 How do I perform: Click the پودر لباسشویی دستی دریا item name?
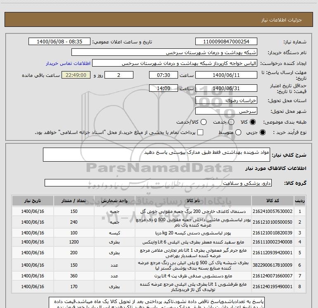coord(193,233)
